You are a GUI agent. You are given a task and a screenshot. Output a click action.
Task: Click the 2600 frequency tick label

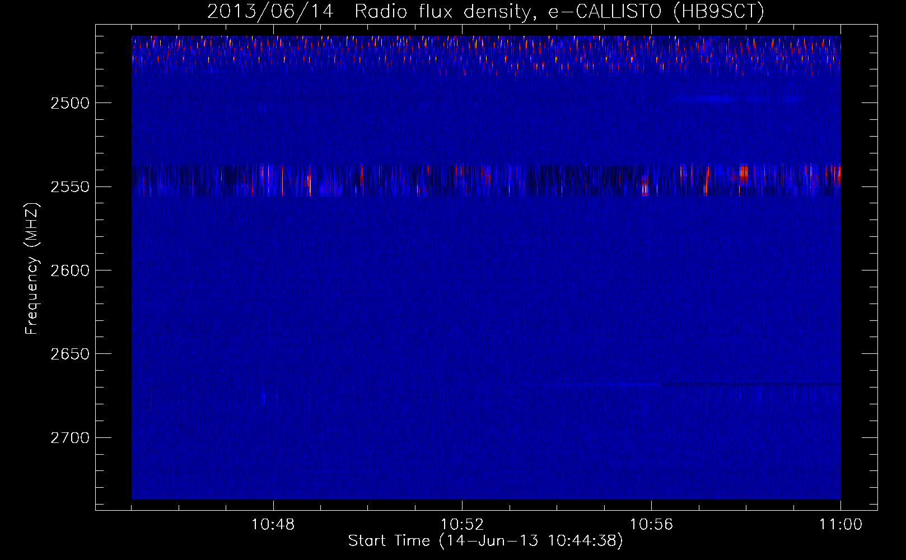click(x=69, y=270)
